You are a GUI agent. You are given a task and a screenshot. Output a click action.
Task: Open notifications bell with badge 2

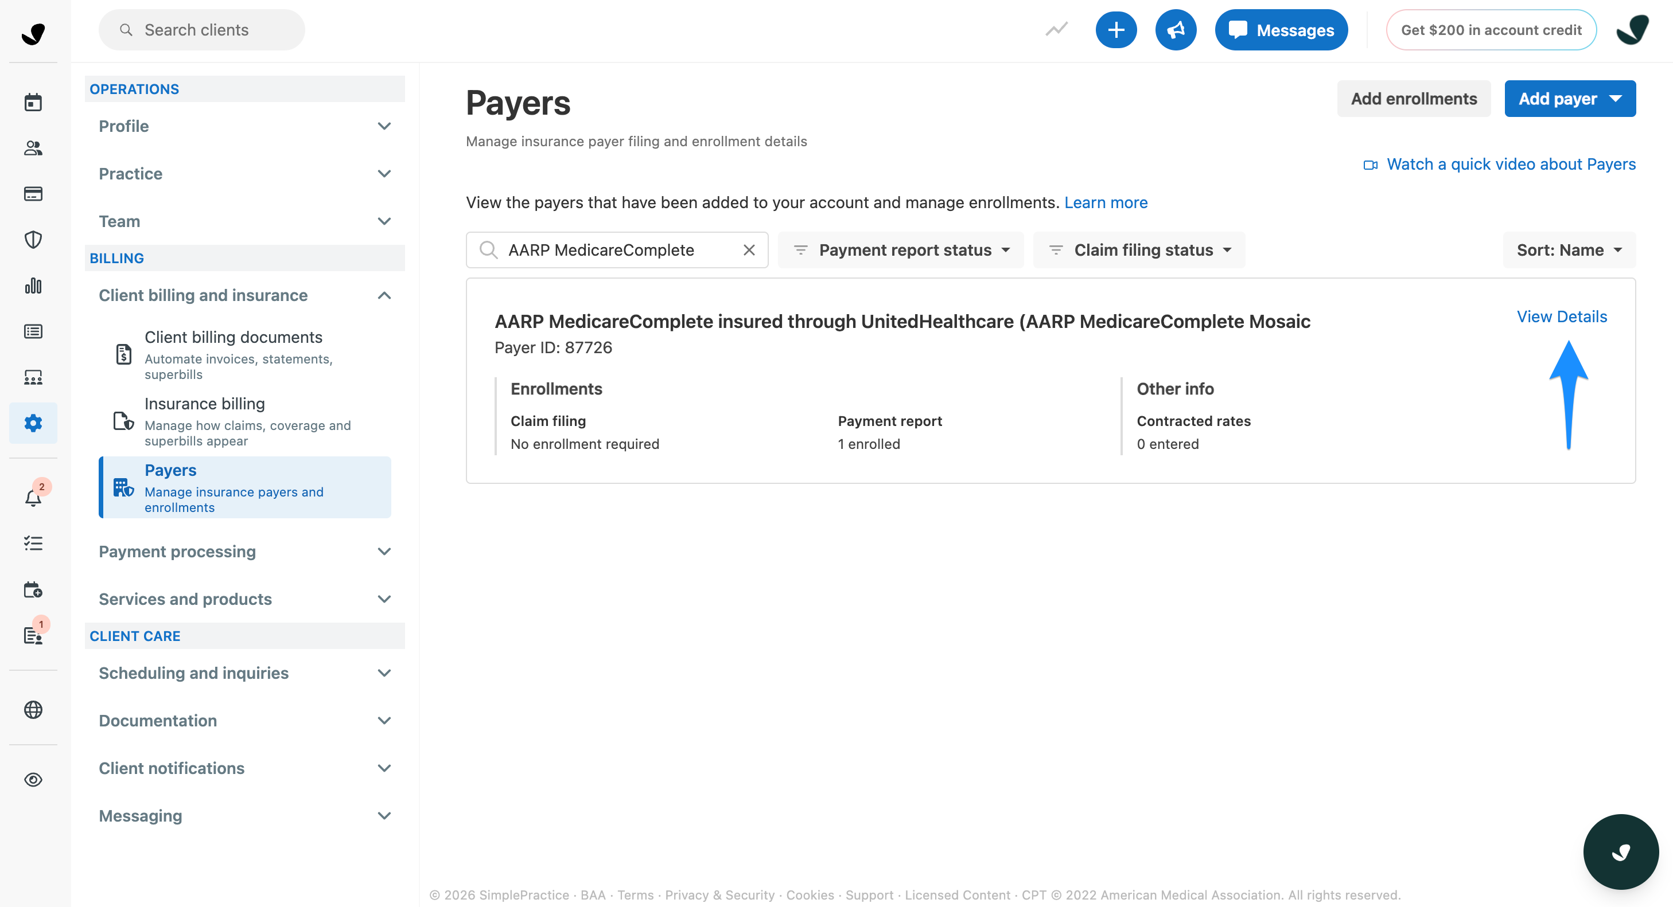pyautogui.click(x=33, y=497)
